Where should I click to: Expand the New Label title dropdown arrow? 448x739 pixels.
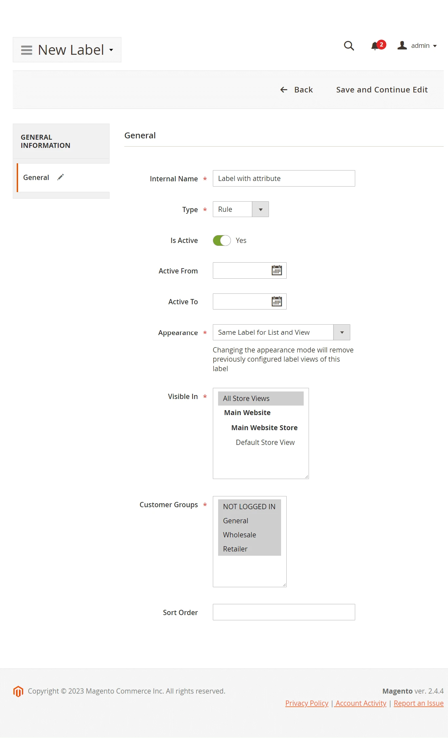[x=111, y=50]
